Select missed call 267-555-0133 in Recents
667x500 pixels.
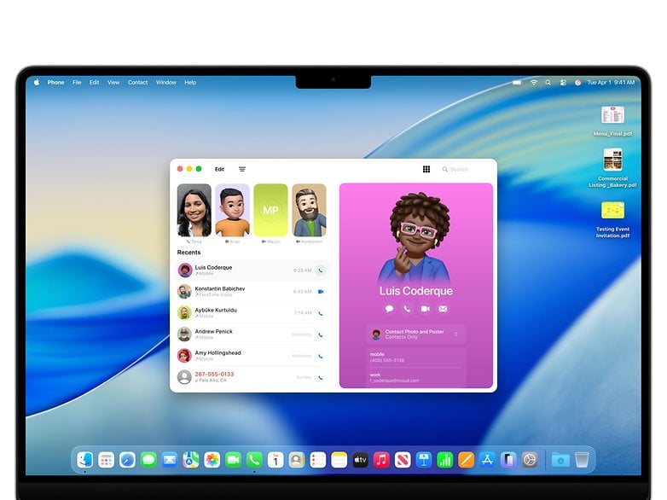tap(252, 377)
